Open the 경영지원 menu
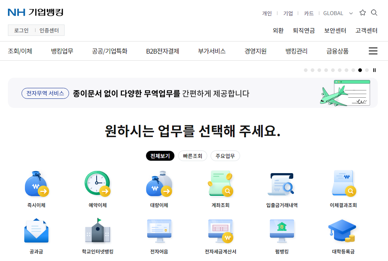The image size is (388, 261). (x=256, y=51)
